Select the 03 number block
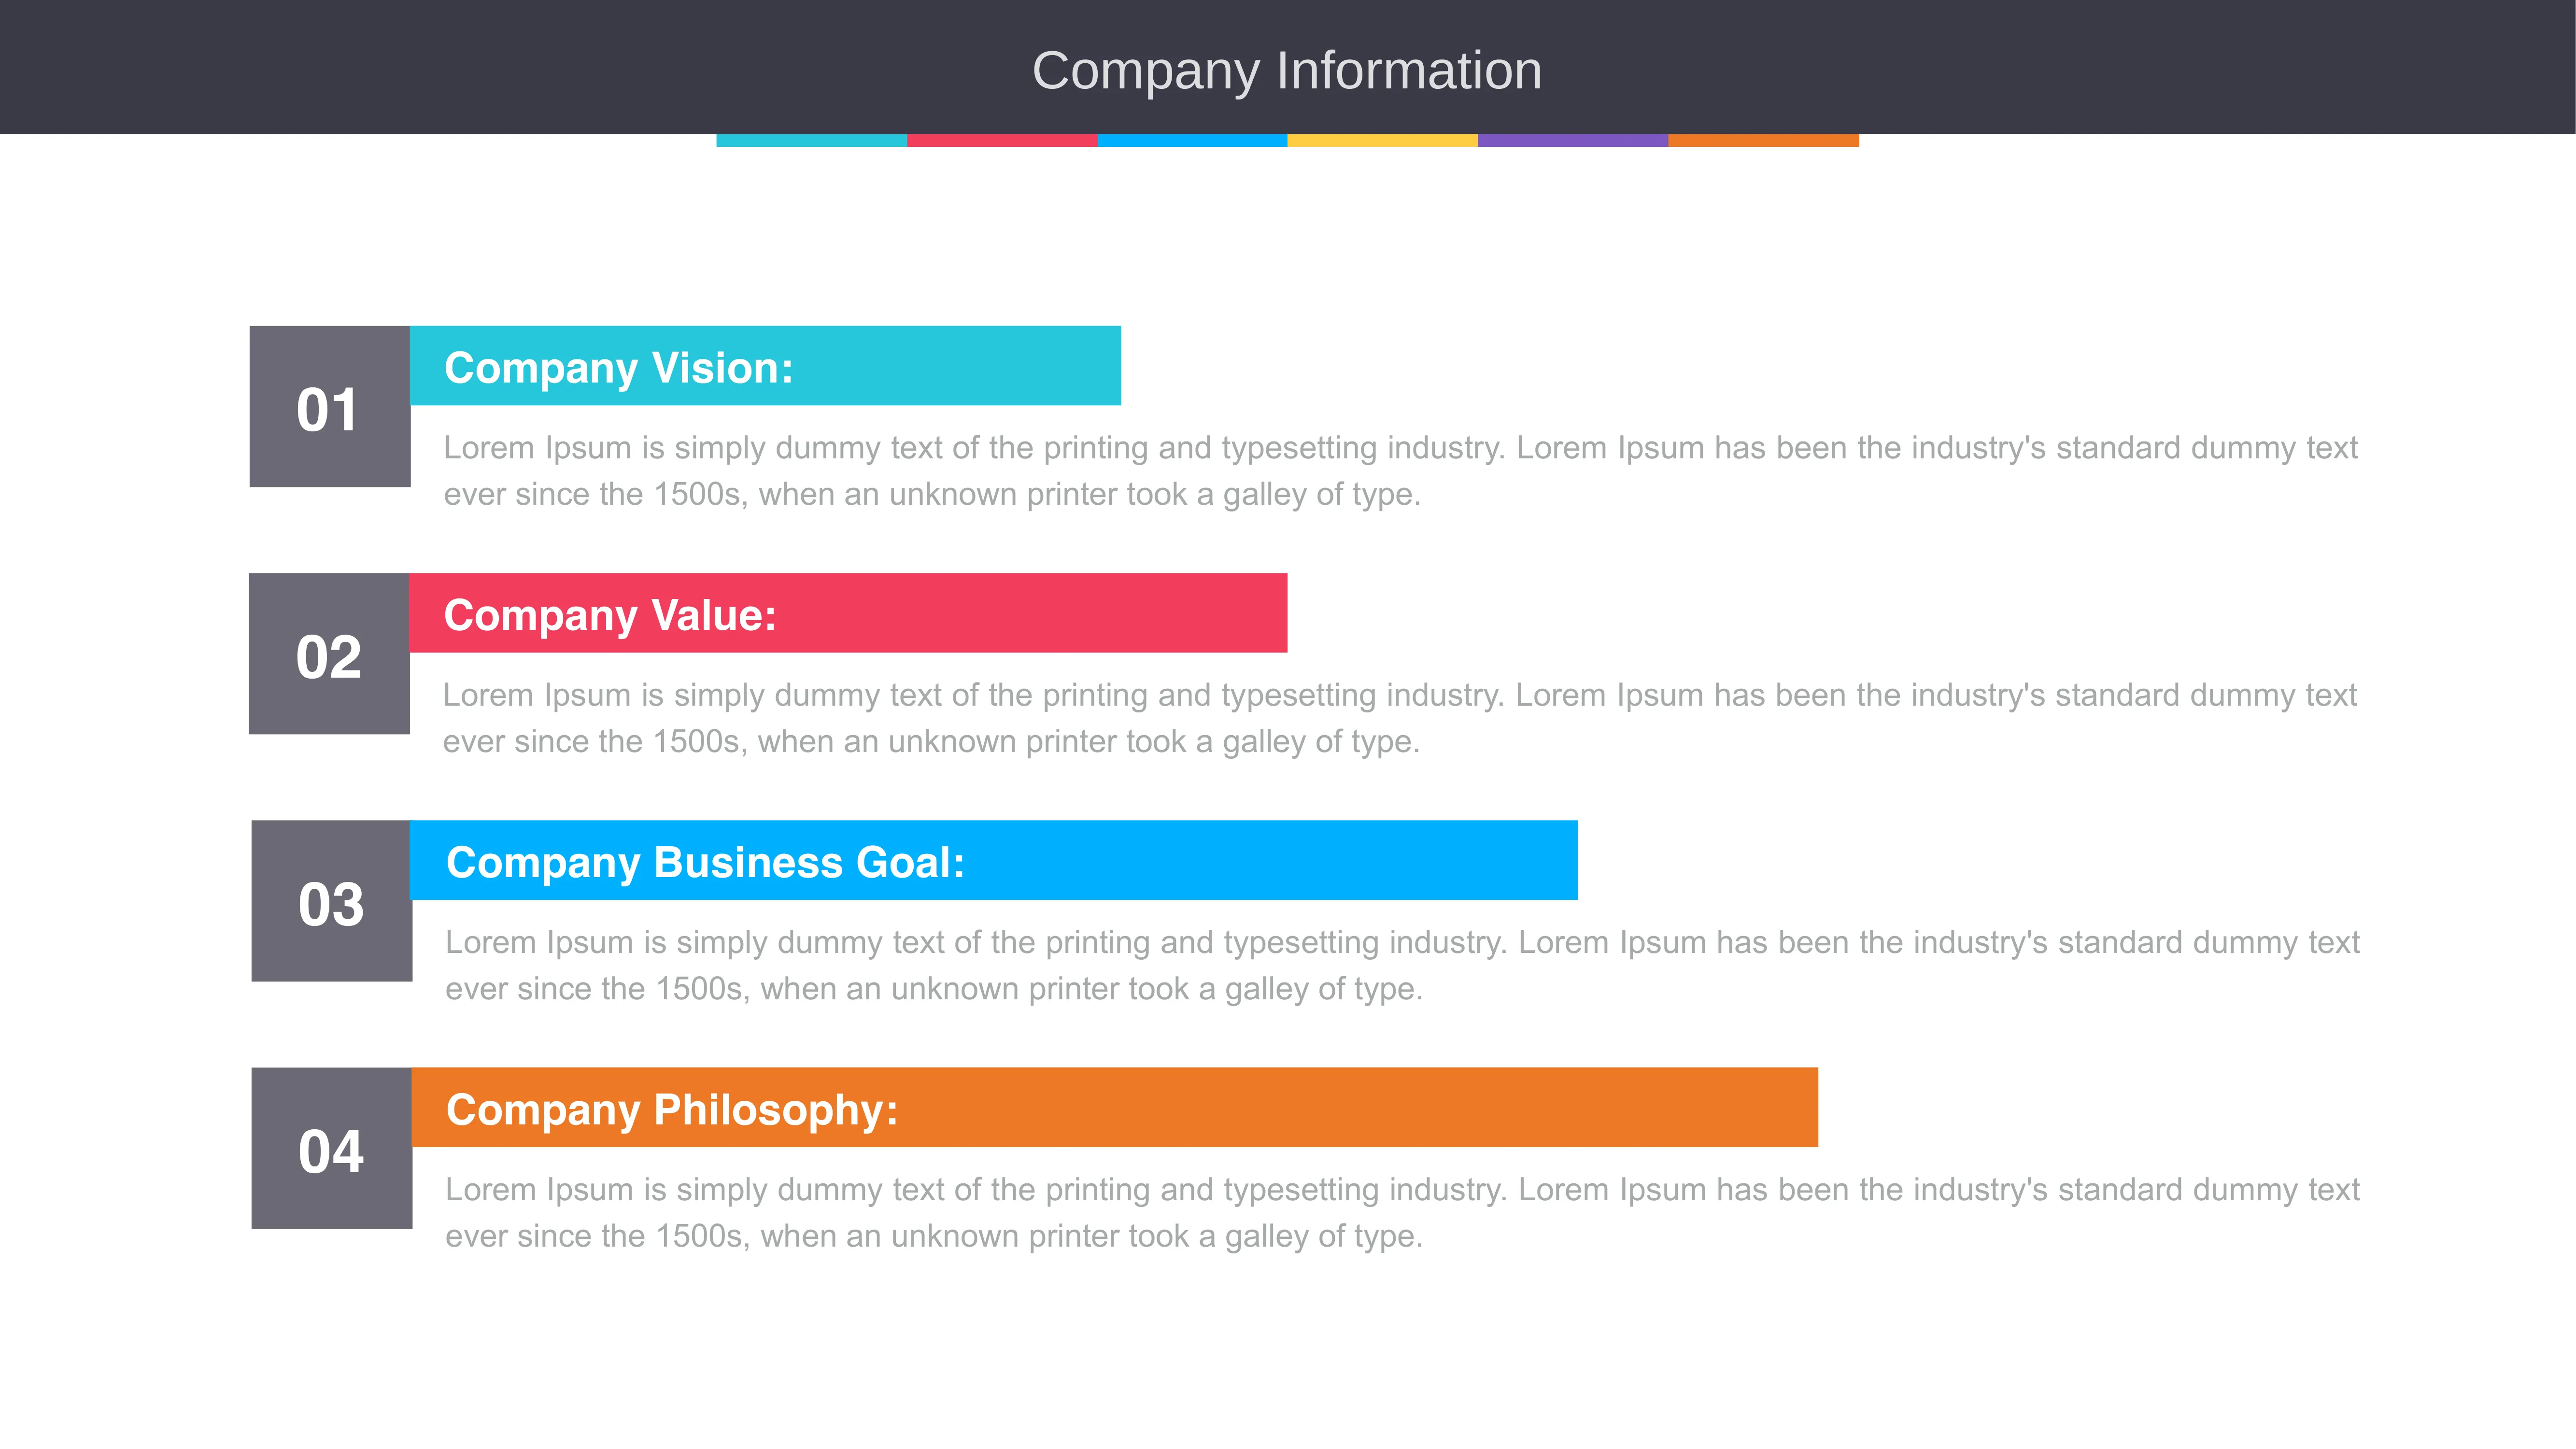The width and height of the screenshot is (2576, 1449). (331, 901)
